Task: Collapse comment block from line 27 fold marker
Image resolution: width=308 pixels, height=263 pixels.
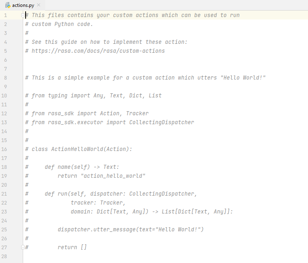Action: (x=23, y=247)
